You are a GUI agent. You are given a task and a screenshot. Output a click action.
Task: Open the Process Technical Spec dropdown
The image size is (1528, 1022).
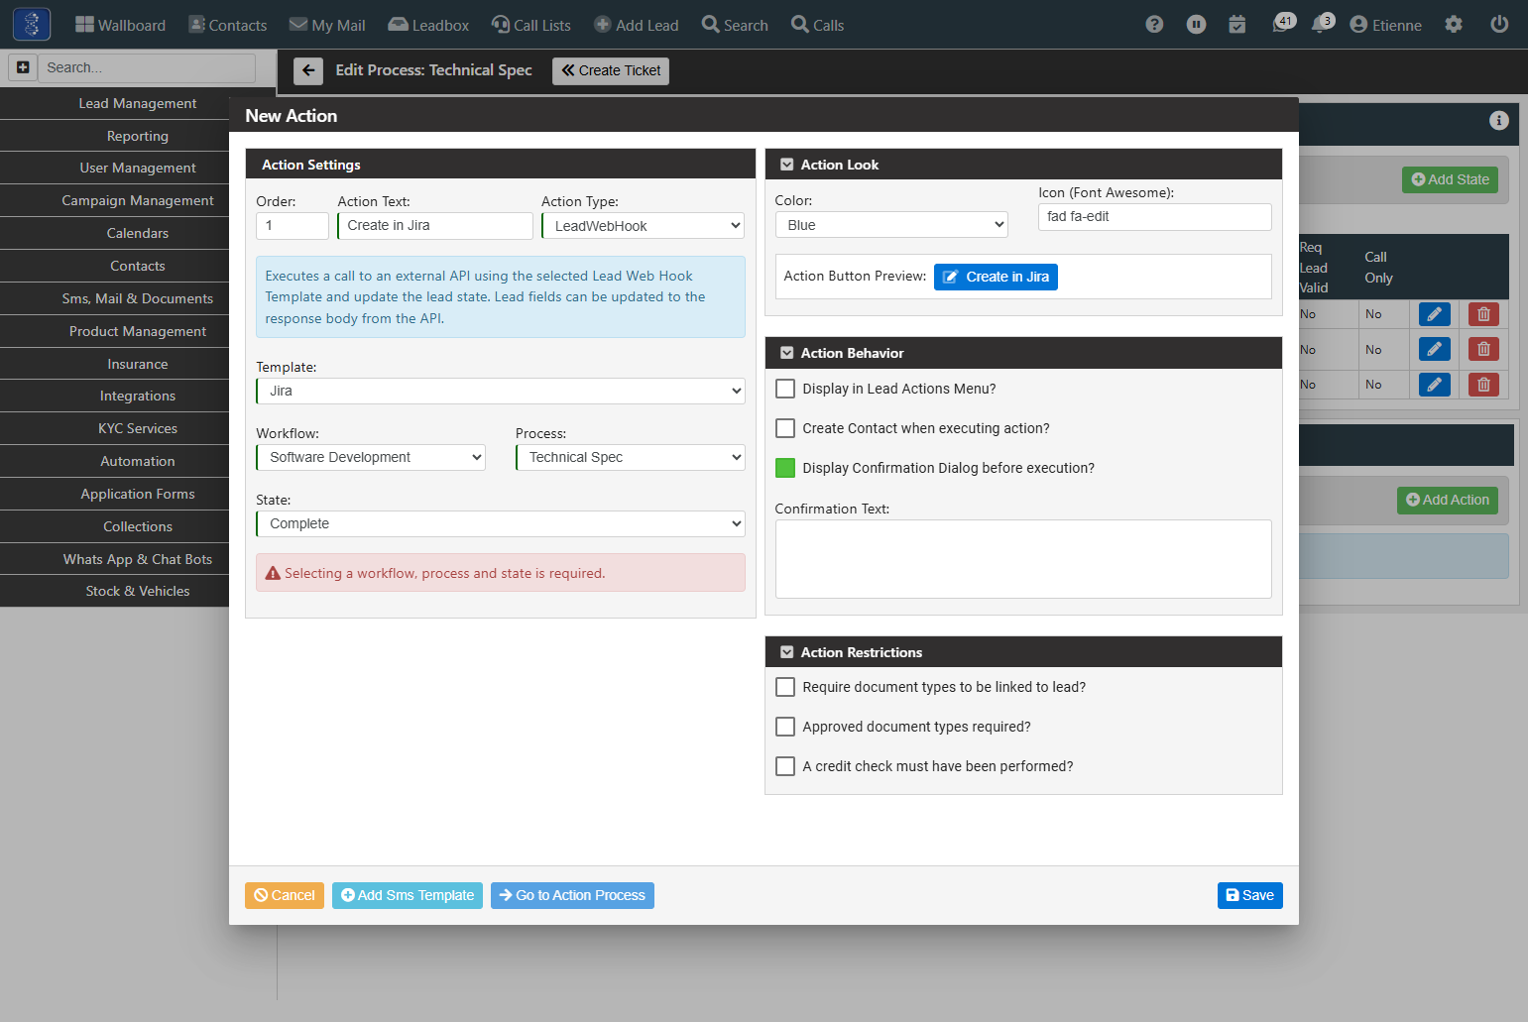631,457
